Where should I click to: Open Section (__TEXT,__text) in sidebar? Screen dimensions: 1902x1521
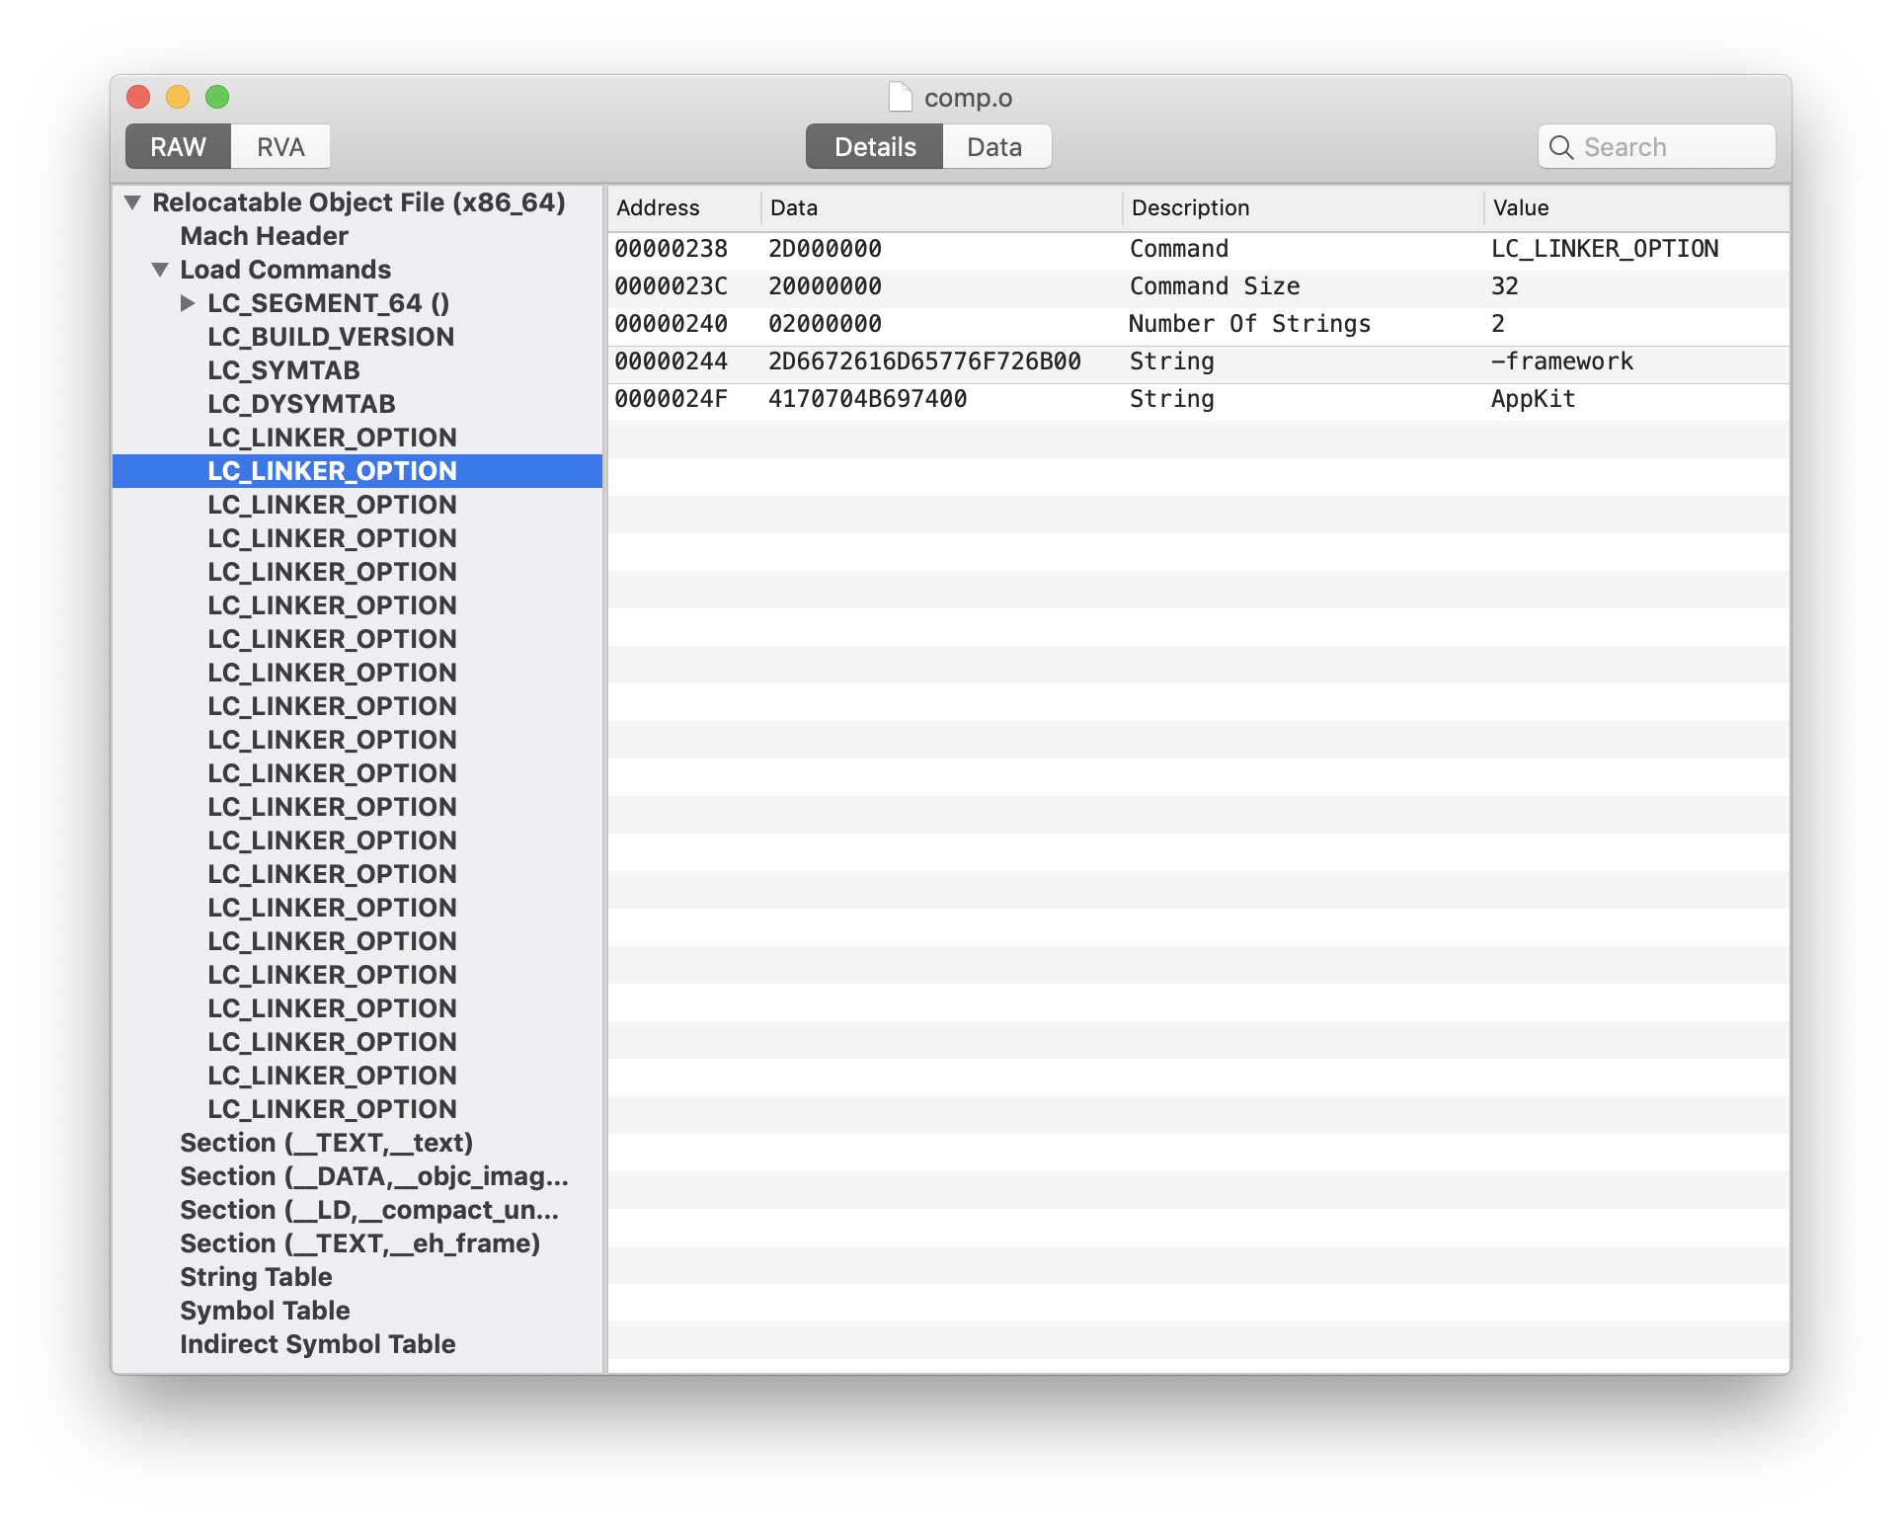pyautogui.click(x=326, y=1143)
